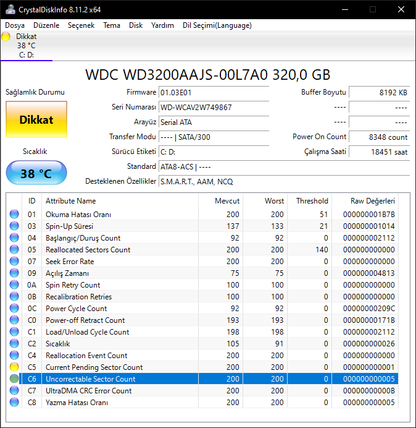Viewport: 416px width, 428px height.
Task: Click yellow icon for Current Pending Sector Count
Action: [14, 367]
